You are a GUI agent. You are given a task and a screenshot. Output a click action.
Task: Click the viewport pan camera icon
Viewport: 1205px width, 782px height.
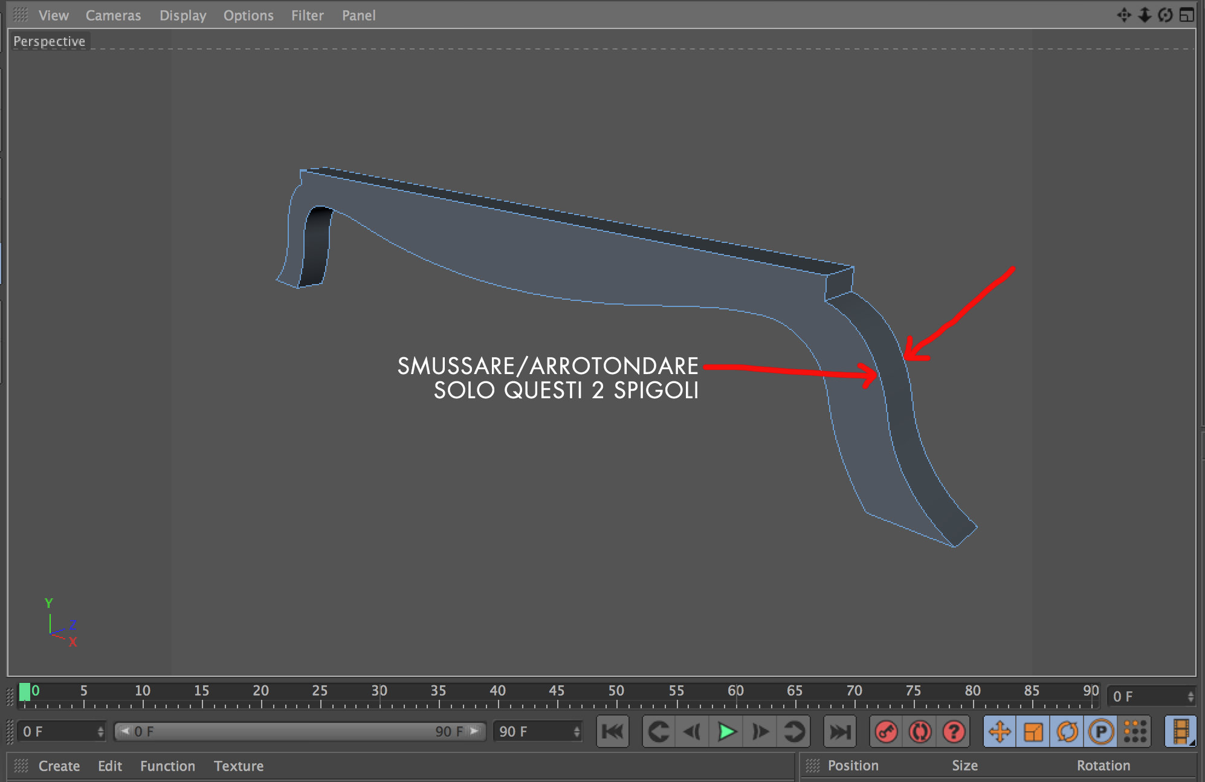pyautogui.click(x=1123, y=15)
